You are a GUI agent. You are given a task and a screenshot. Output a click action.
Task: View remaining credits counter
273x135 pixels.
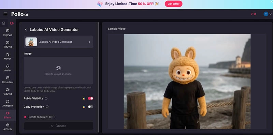point(253,14)
